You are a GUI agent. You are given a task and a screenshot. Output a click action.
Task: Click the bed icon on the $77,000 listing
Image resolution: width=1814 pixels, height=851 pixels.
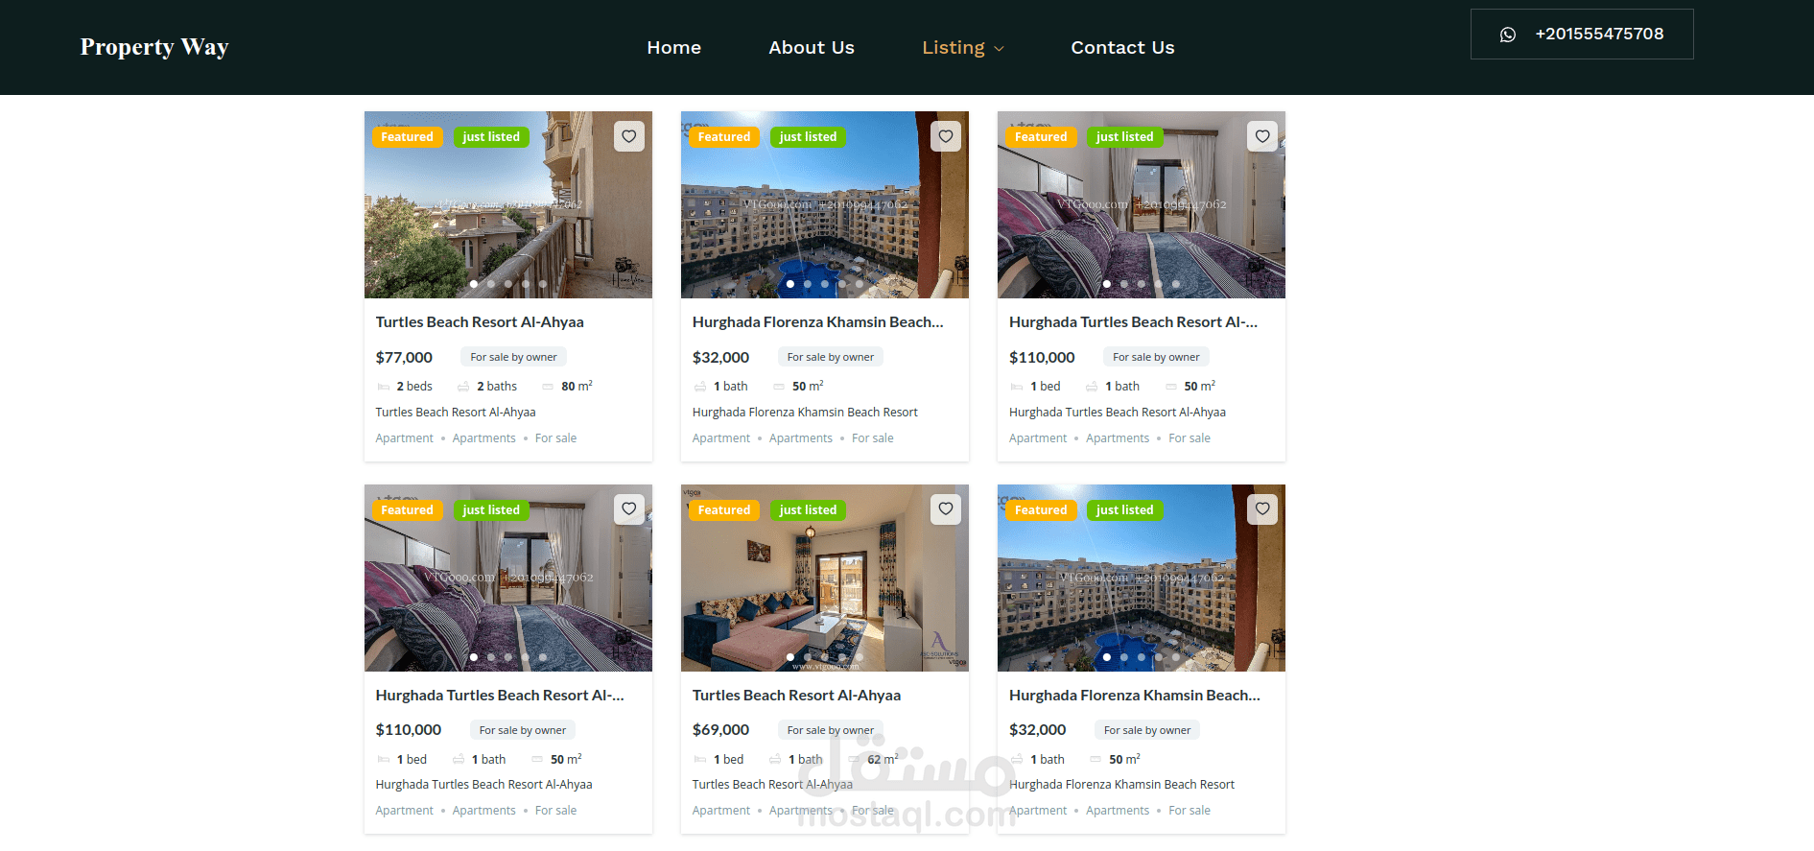click(384, 387)
